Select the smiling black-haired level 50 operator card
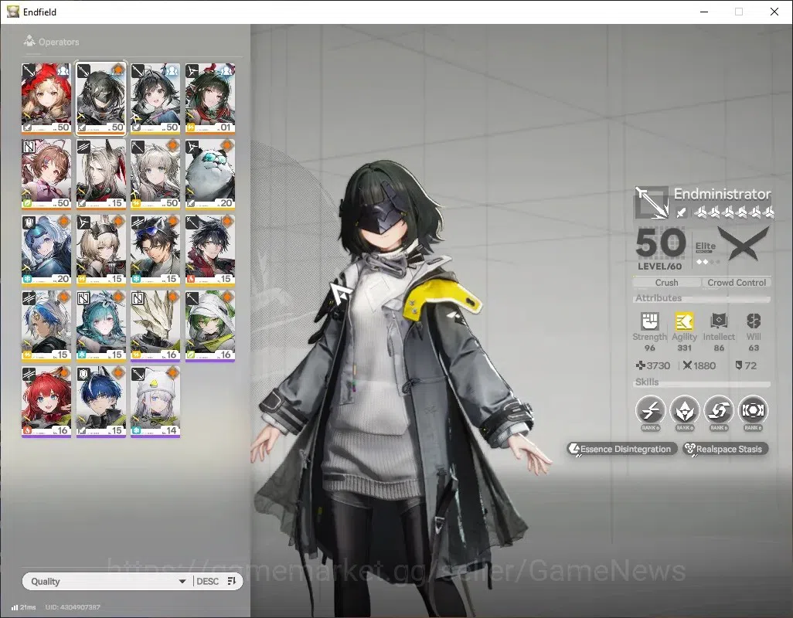This screenshot has width=793, height=618. 155,98
